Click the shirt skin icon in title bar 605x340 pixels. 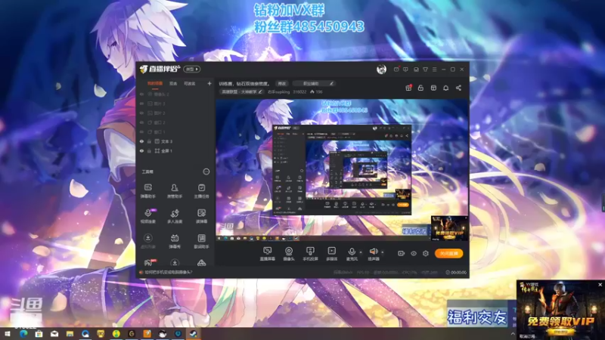tap(425, 70)
